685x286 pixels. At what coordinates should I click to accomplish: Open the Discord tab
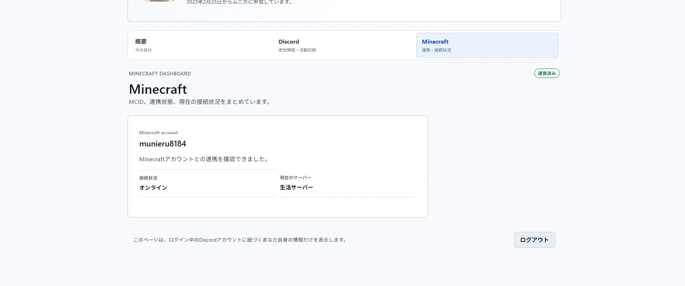click(344, 45)
